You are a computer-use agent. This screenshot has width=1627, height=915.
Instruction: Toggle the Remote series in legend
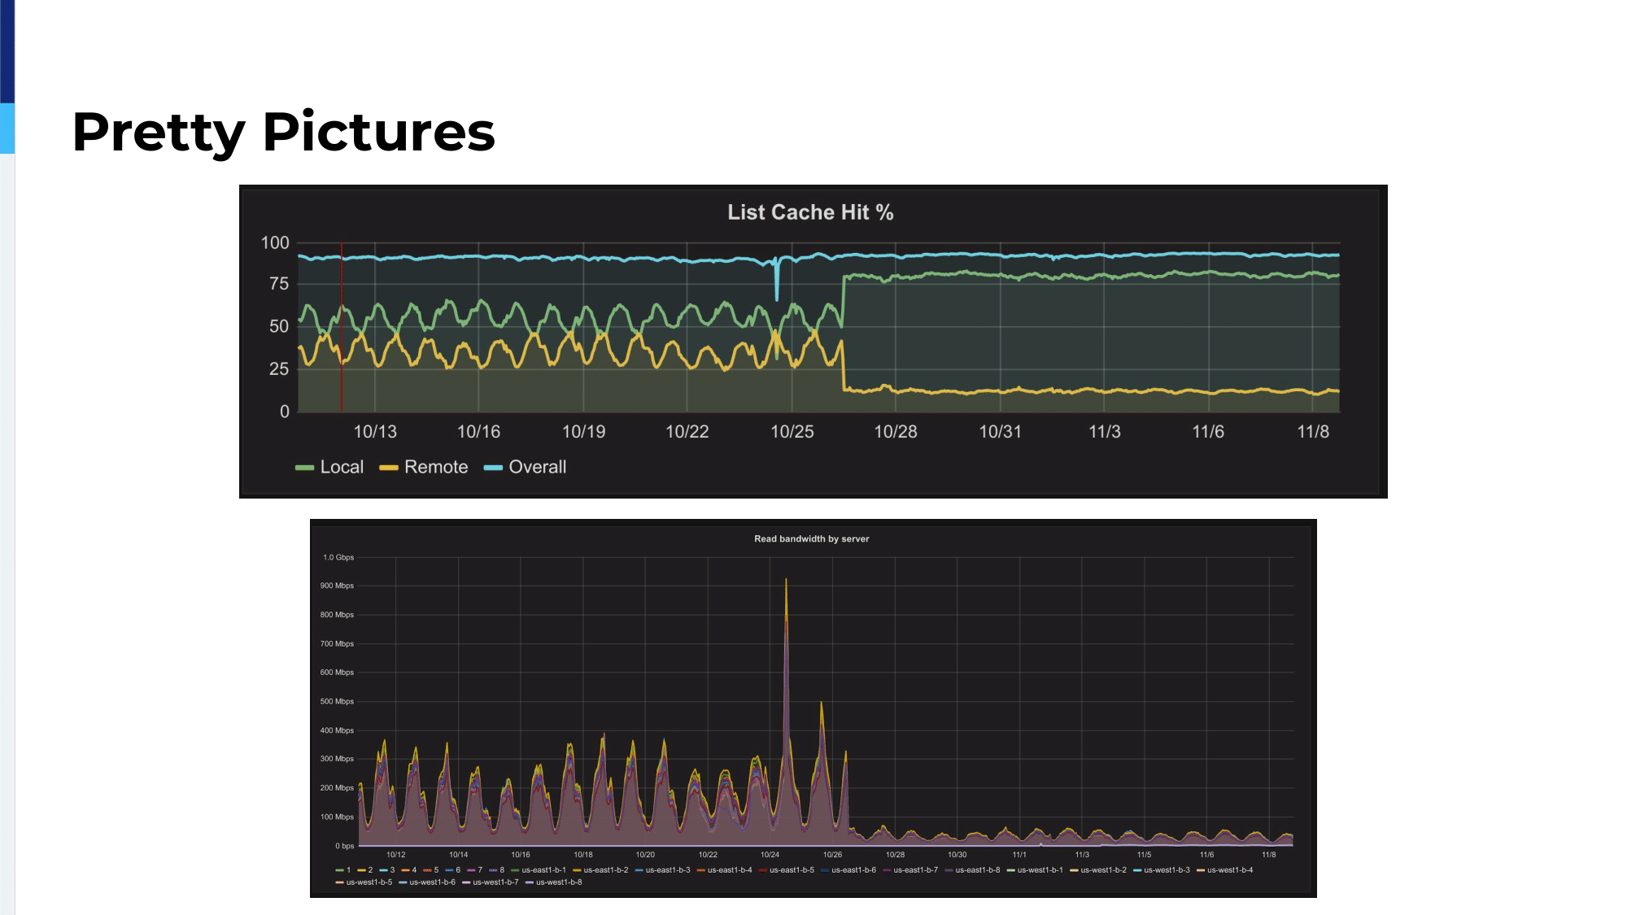pyautogui.click(x=436, y=467)
